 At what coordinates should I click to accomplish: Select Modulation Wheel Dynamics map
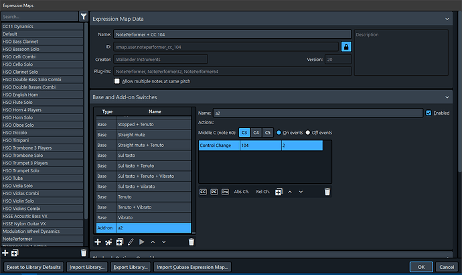(x=42, y=231)
